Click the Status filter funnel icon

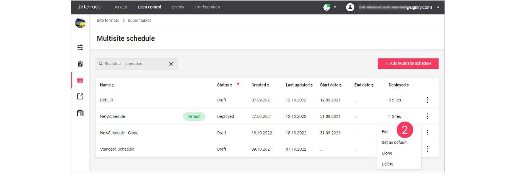point(238,85)
